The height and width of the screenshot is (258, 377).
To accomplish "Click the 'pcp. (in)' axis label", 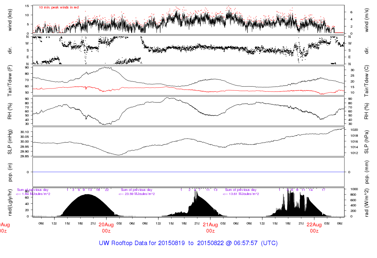I will pyautogui.click(x=10, y=172).
